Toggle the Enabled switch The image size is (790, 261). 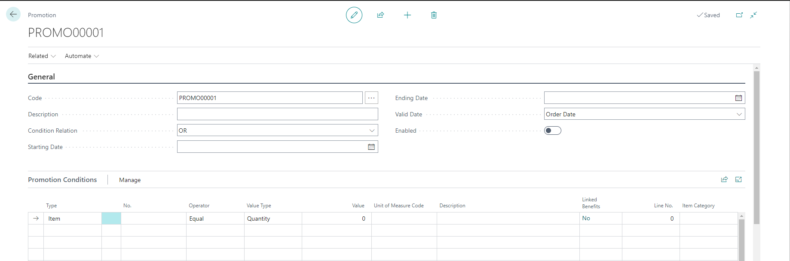[x=552, y=130]
